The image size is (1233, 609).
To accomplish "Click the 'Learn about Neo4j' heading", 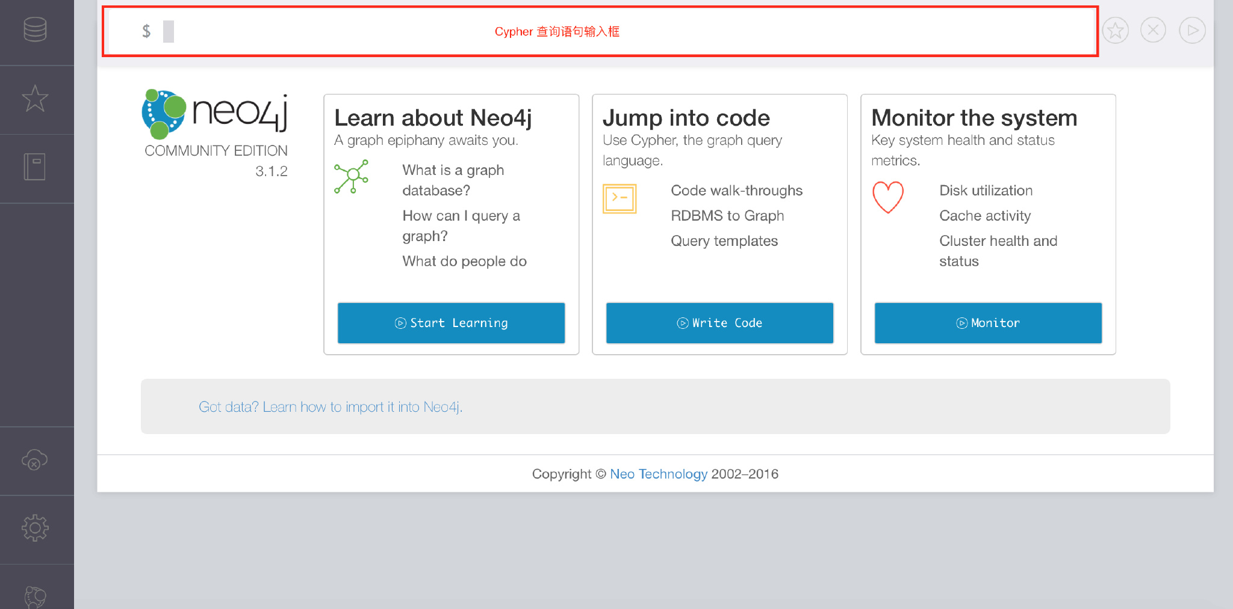I will [433, 118].
